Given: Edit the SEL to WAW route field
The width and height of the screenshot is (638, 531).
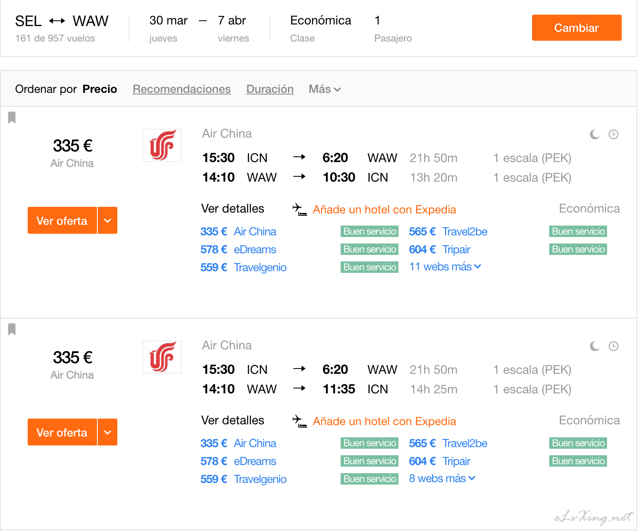Looking at the screenshot, I should 62,21.
